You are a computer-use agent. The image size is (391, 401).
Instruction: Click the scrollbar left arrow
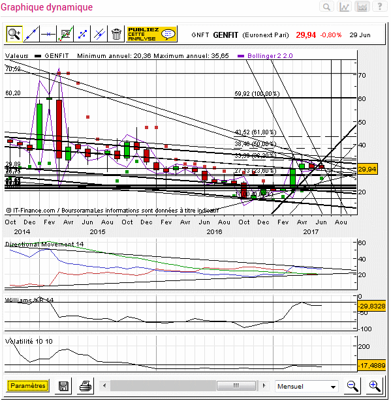(x=104, y=385)
